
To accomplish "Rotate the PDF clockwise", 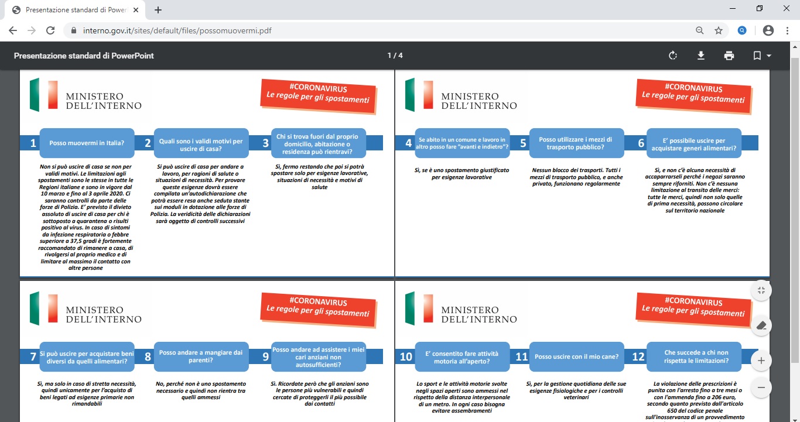I will pos(673,56).
